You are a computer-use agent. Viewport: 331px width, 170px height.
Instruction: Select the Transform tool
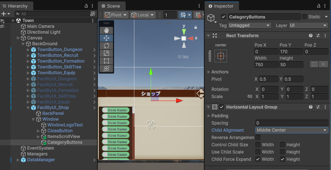pyautogui.click(x=106, y=68)
